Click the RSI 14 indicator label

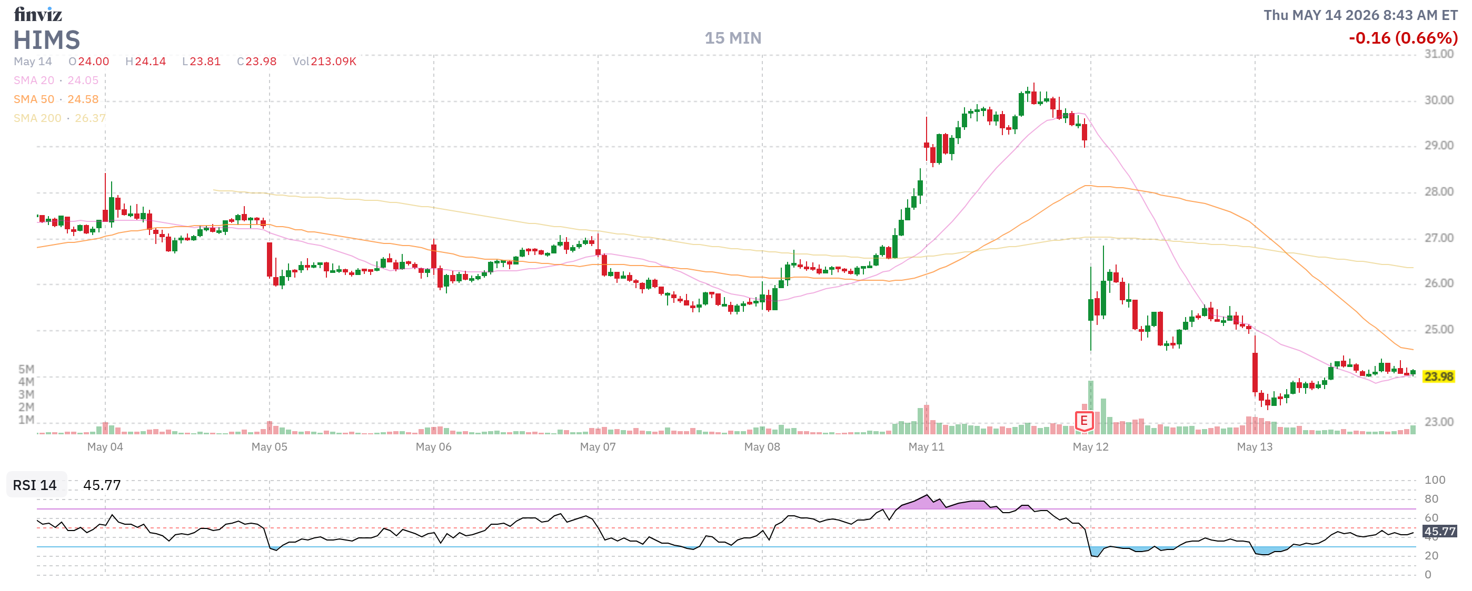[35, 485]
